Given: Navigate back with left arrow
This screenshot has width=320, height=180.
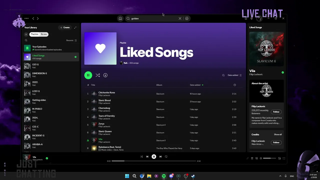Looking at the screenshot, I should (33, 18).
